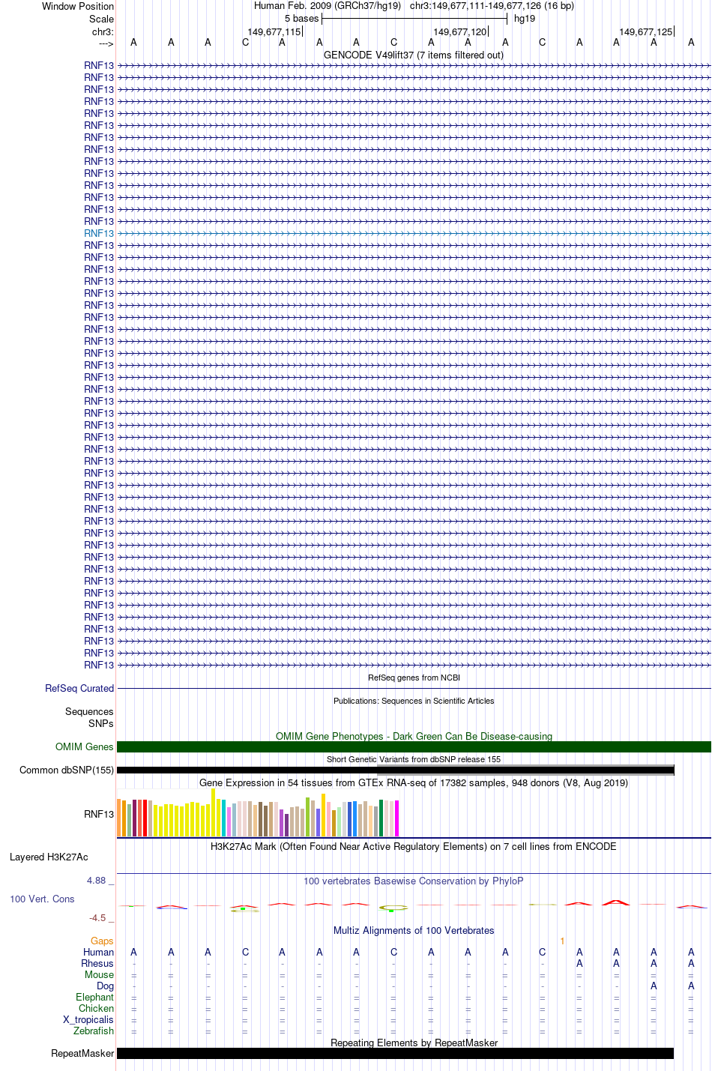Click 'Publications: Sequences in Scientific Articles' title
712x1071 pixels.
414,701
